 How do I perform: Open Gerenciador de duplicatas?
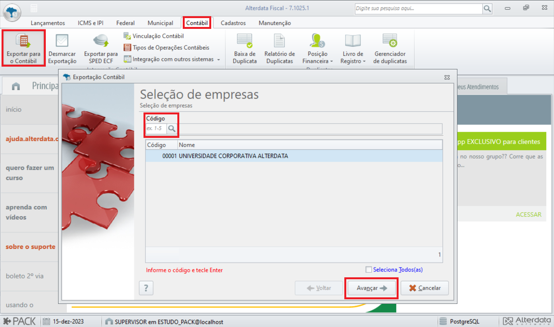(x=390, y=49)
